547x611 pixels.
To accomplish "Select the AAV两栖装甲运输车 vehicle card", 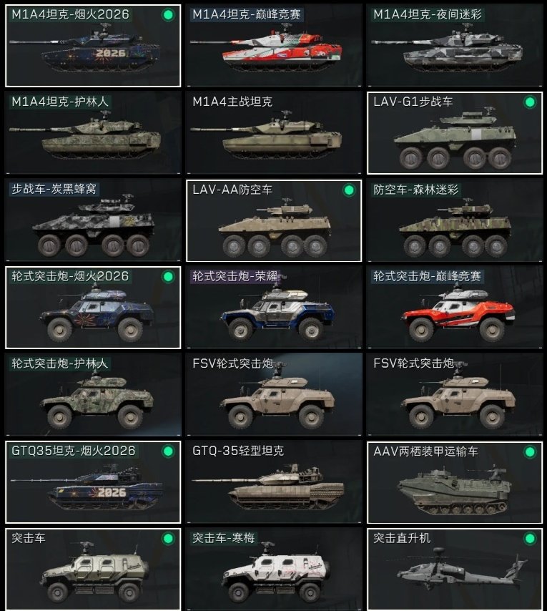I will click(x=455, y=482).
